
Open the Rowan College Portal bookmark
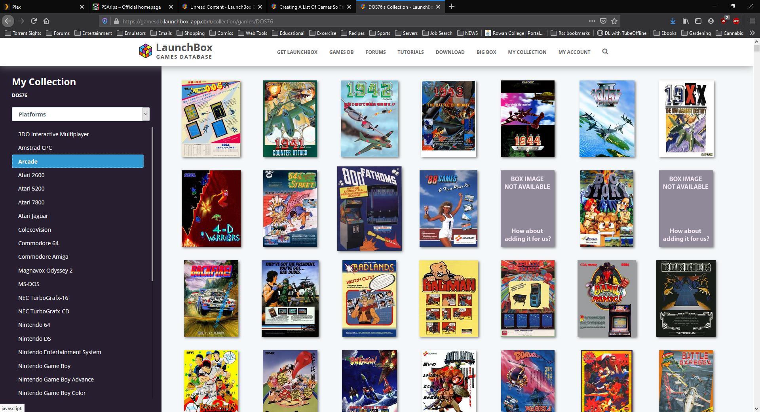pyautogui.click(x=514, y=33)
